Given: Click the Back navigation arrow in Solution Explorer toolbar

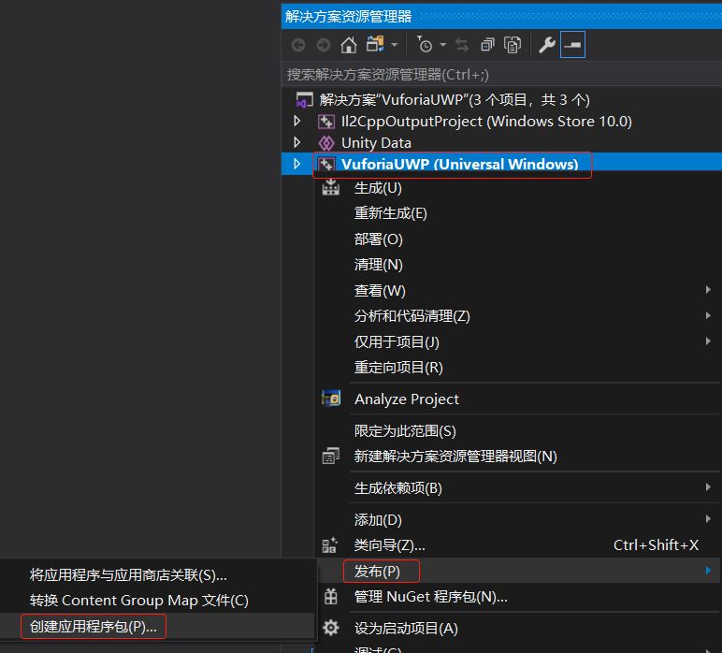Looking at the screenshot, I should [298, 45].
